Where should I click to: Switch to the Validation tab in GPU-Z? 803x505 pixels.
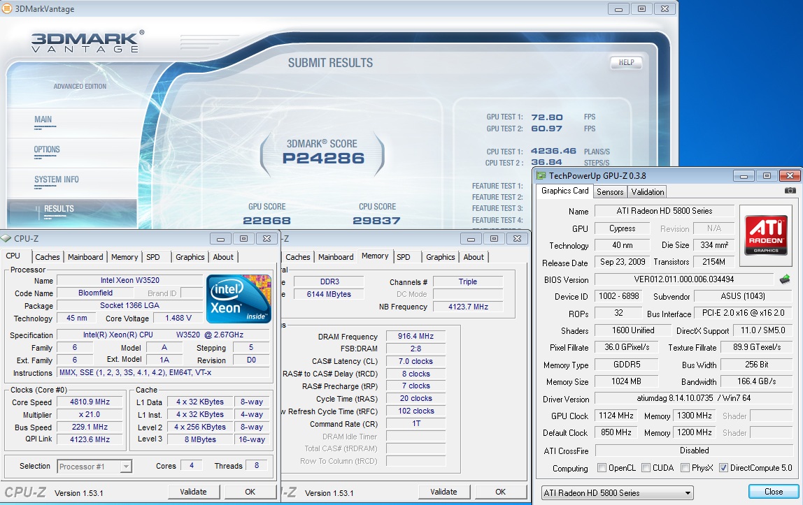point(647,191)
